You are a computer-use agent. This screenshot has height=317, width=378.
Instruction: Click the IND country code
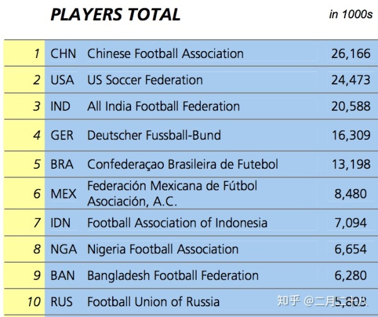(62, 107)
